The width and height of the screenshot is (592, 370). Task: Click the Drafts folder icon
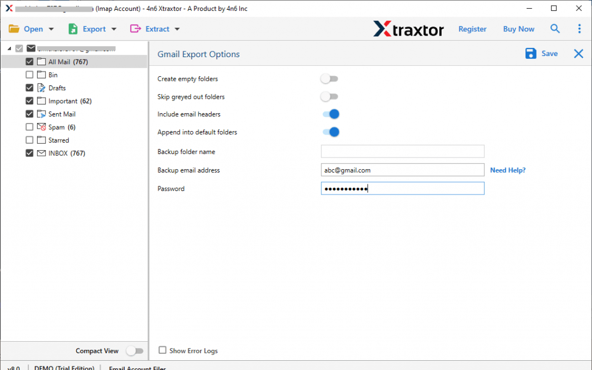[x=41, y=88]
